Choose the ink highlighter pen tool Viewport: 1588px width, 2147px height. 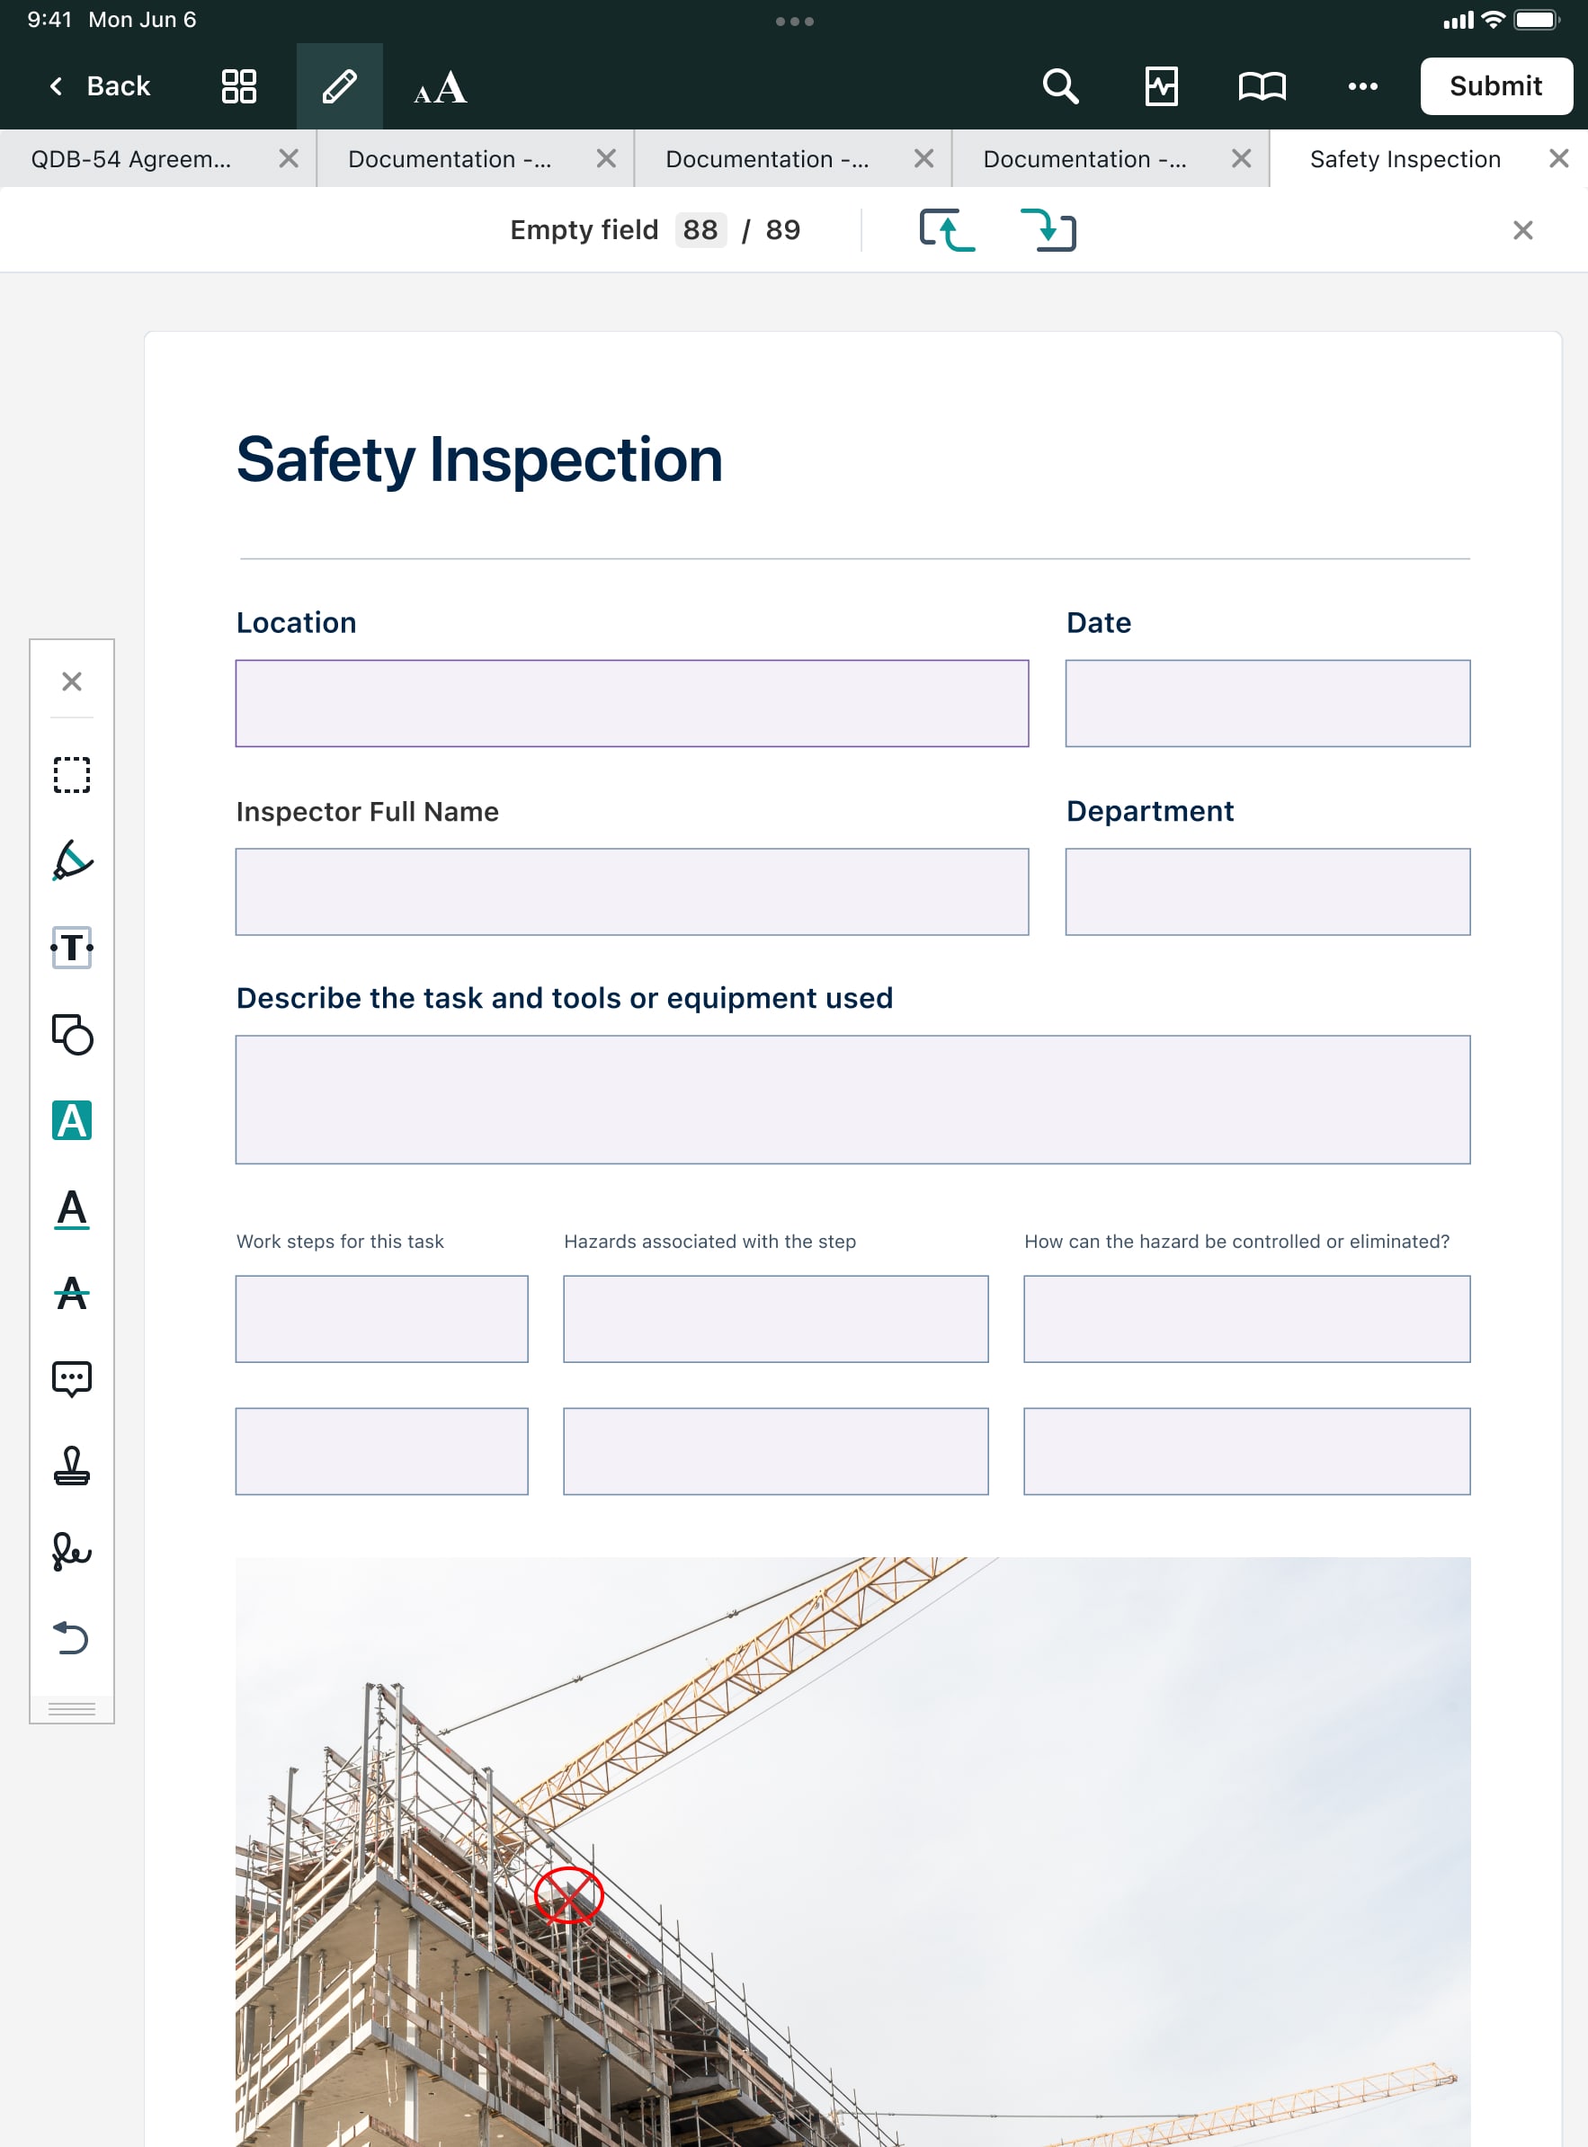(71, 860)
